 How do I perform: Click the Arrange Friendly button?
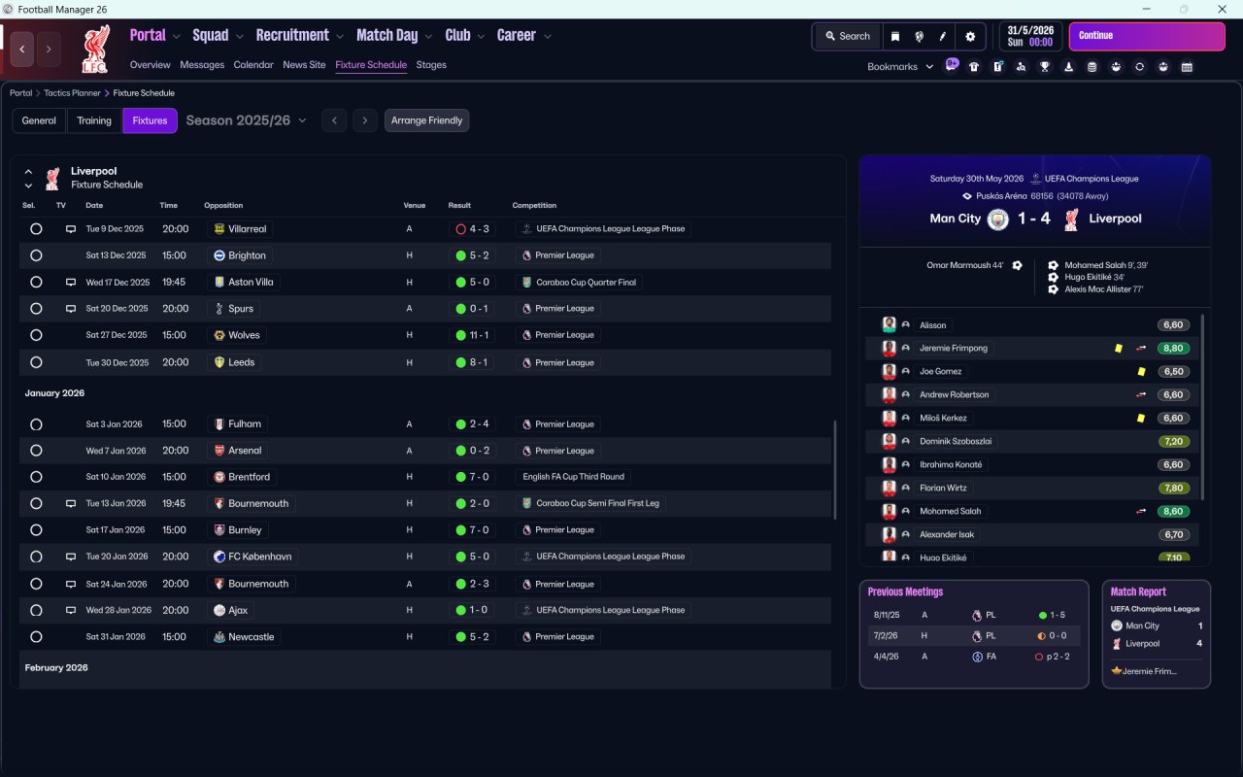tap(427, 120)
